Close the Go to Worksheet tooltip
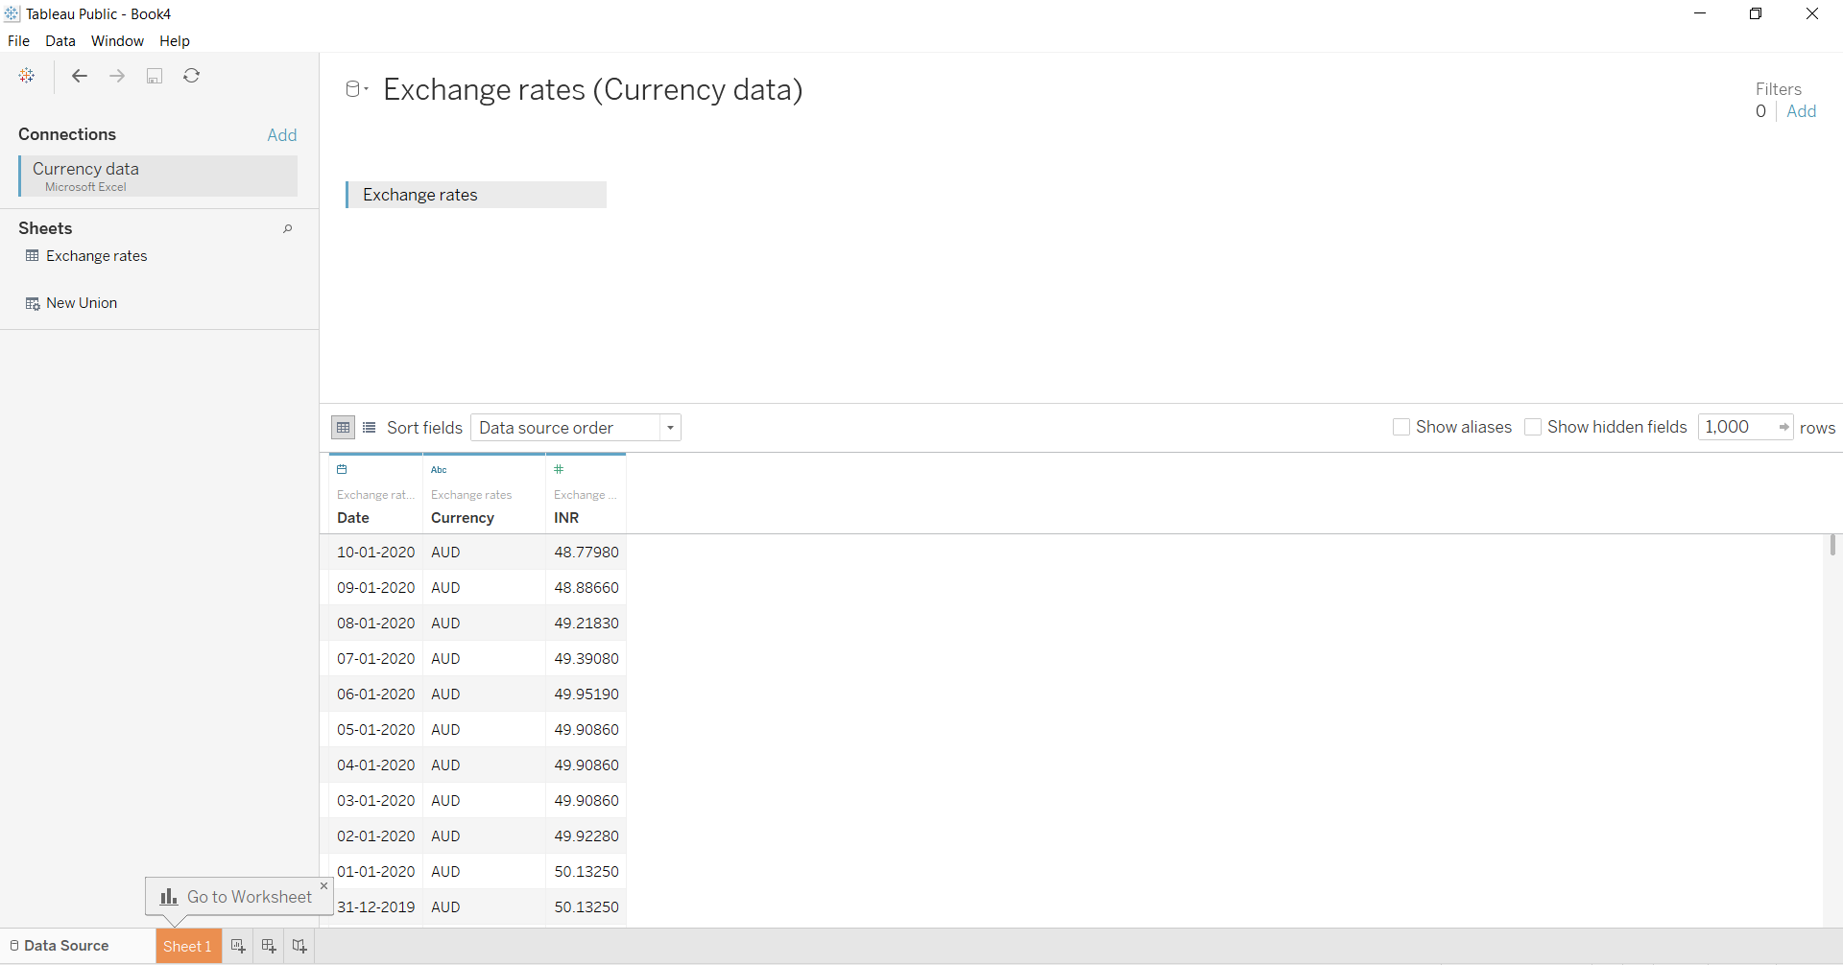 tap(324, 885)
